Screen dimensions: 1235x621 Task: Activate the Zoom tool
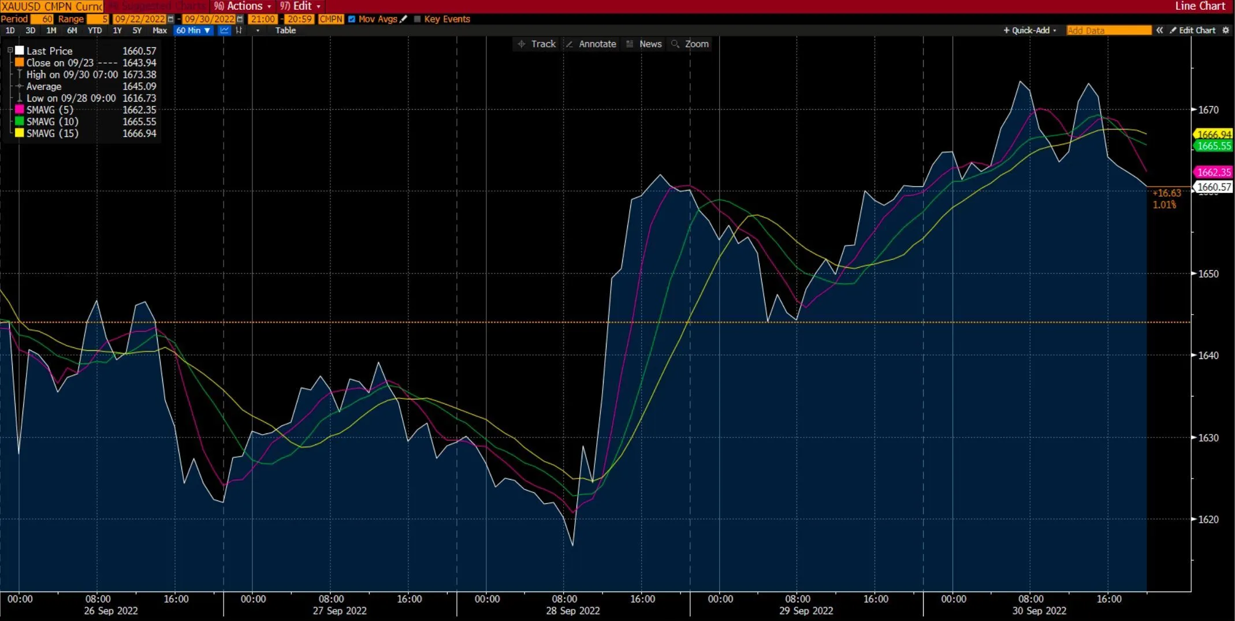pyautogui.click(x=690, y=44)
